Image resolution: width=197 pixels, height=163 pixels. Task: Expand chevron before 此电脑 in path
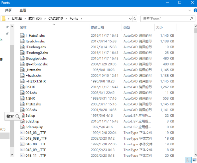coord(9,18)
